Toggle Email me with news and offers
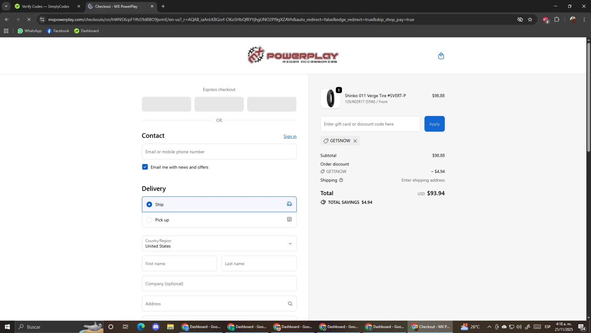This screenshot has width=591, height=333. click(x=145, y=167)
